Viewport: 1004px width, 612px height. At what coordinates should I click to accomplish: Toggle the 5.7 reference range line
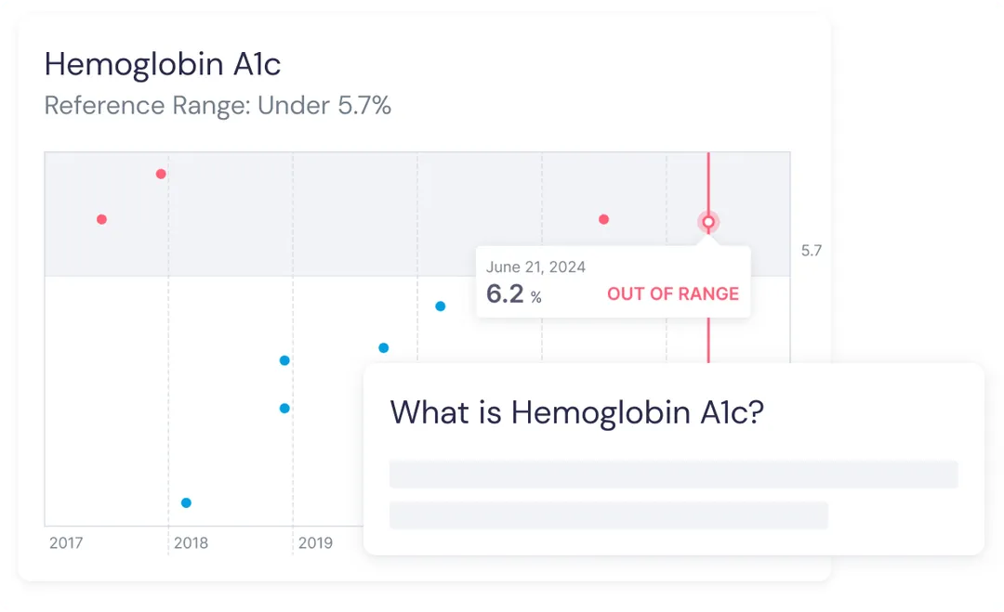point(809,250)
